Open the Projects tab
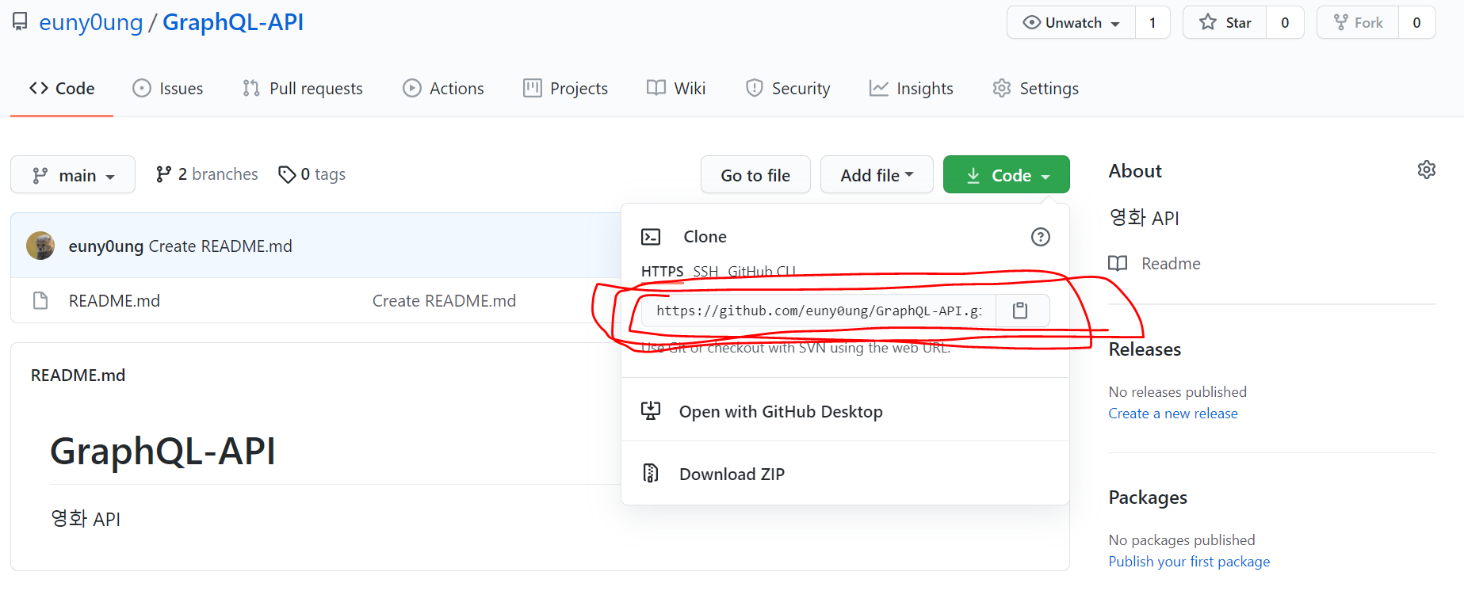This screenshot has height=610, width=1464. point(565,89)
